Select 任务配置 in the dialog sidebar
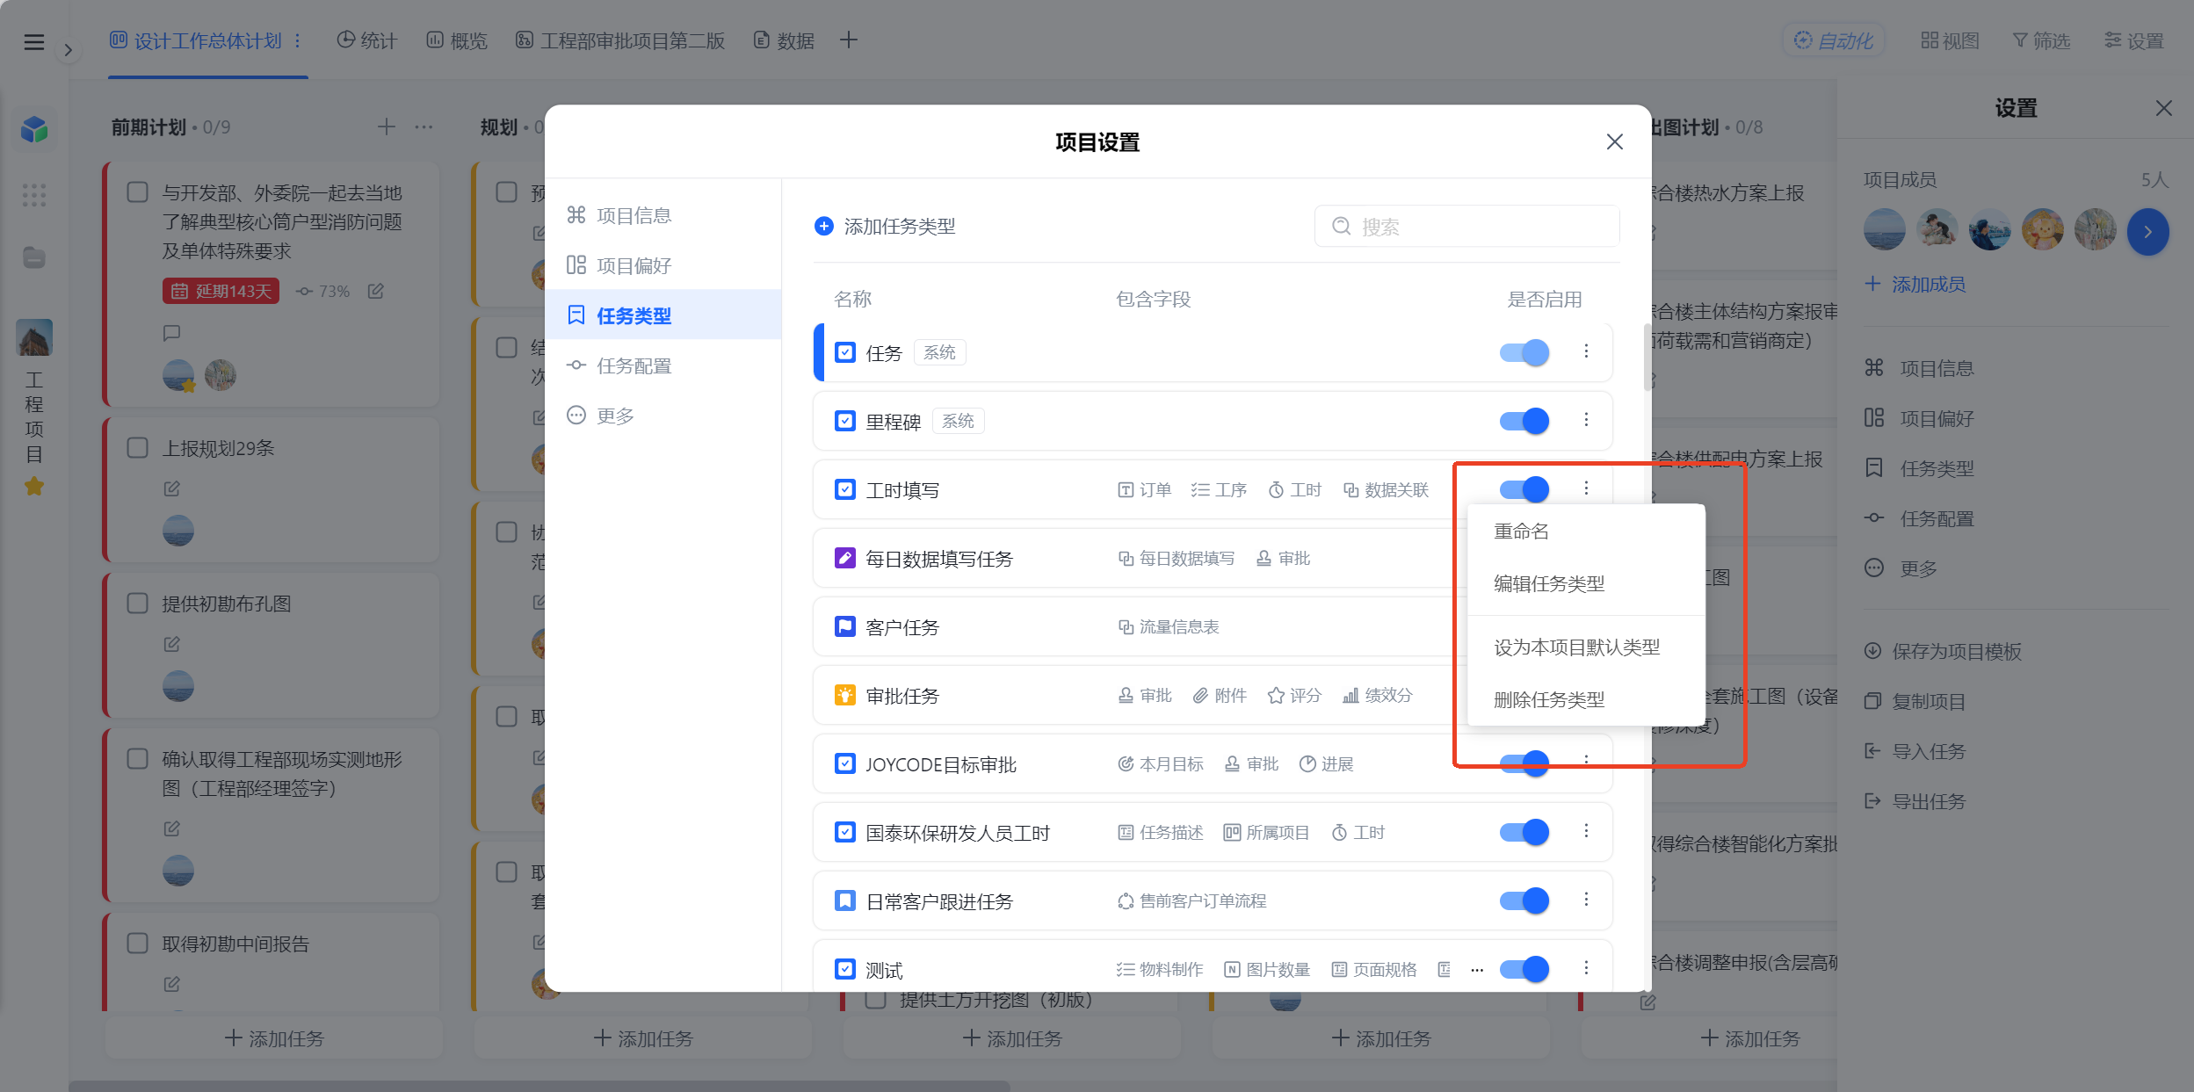 (x=663, y=365)
